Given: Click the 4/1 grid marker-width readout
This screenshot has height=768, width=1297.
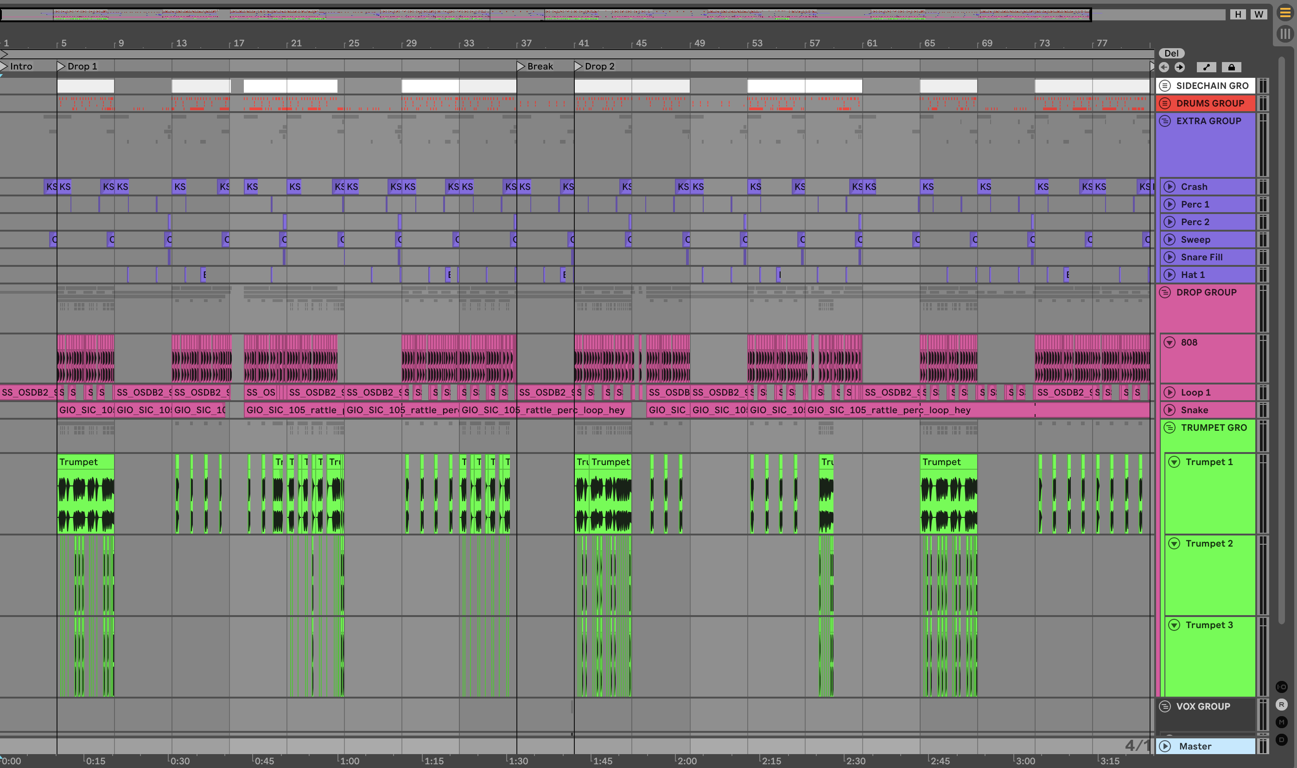Looking at the screenshot, I should pos(1137,745).
